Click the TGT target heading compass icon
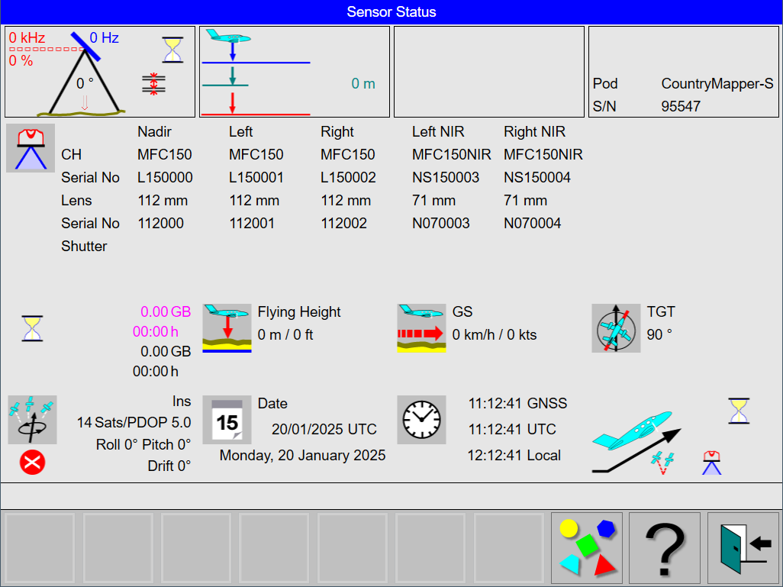Viewport: 783px width, 587px height. click(x=616, y=328)
